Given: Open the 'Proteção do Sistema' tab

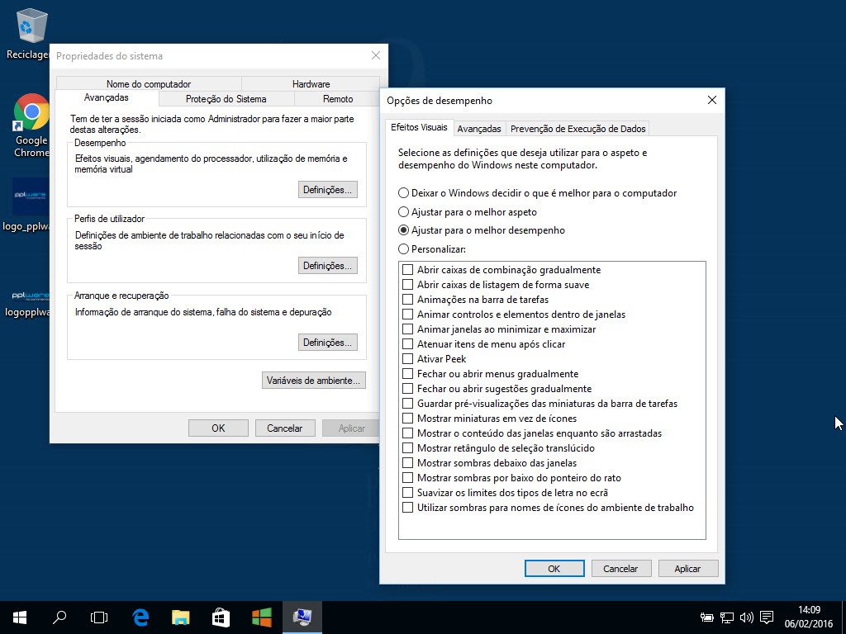Looking at the screenshot, I should (226, 99).
